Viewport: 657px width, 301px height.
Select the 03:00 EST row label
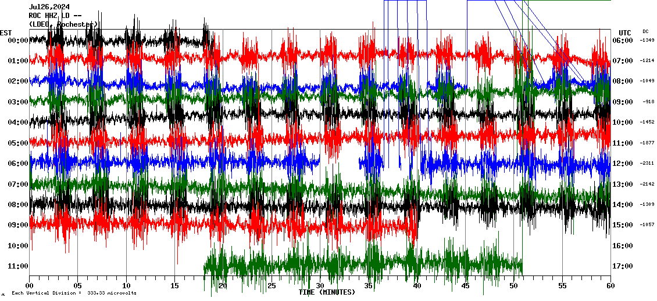click(14, 102)
